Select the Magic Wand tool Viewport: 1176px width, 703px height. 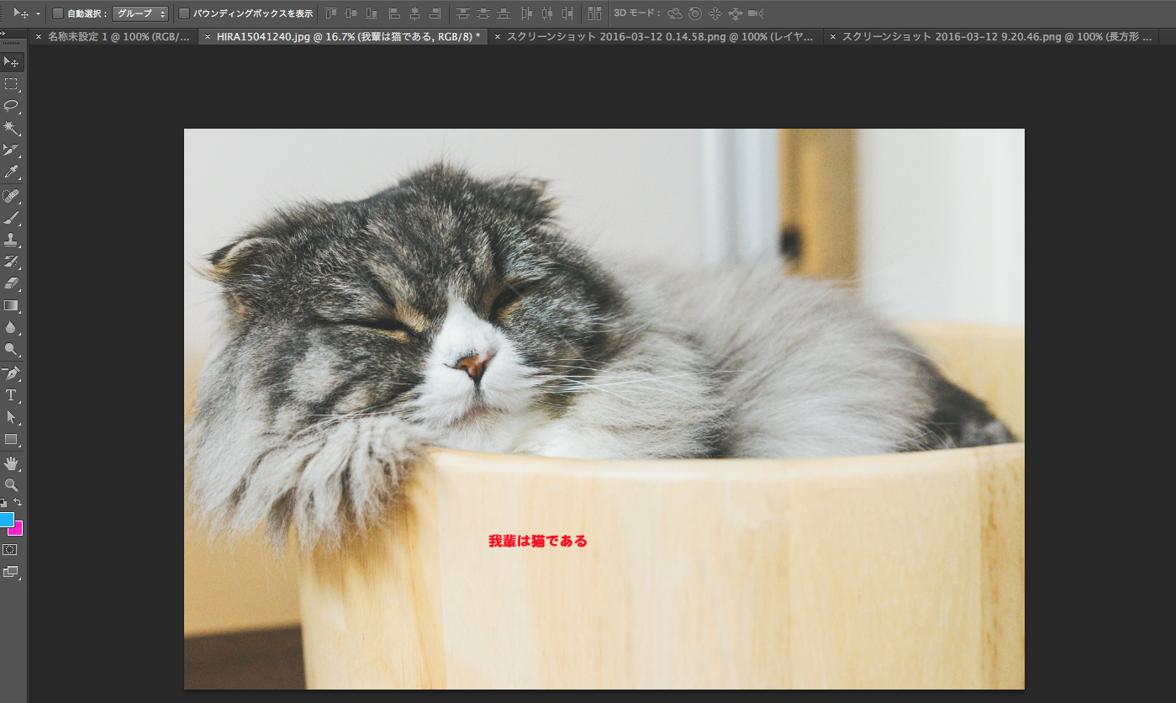coord(12,128)
